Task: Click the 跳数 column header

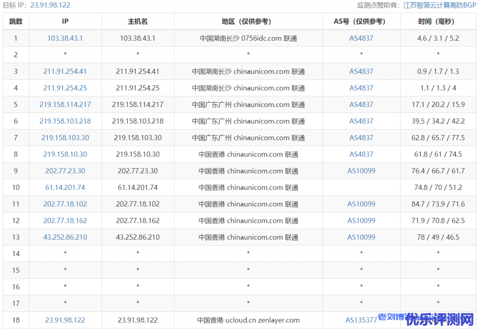Action: 16,22
